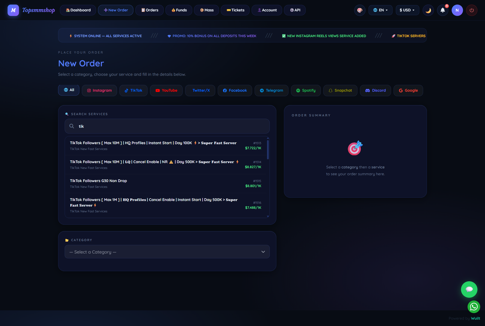Click the green check on Instagram Reels notice
The image size is (485, 326).
pyautogui.click(x=284, y=36)
